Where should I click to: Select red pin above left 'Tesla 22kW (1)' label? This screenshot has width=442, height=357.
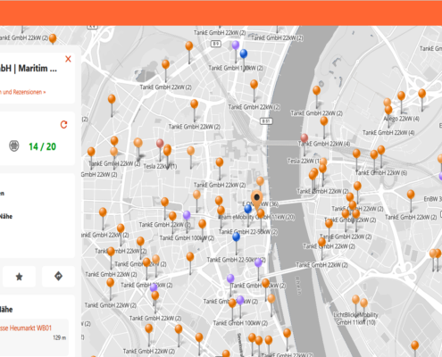[x=160, y=144]
